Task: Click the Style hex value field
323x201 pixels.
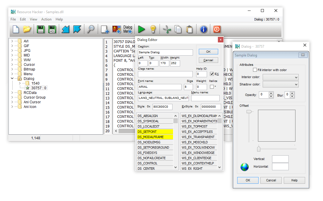Action: pyautogui.click(x=162, y=107)
